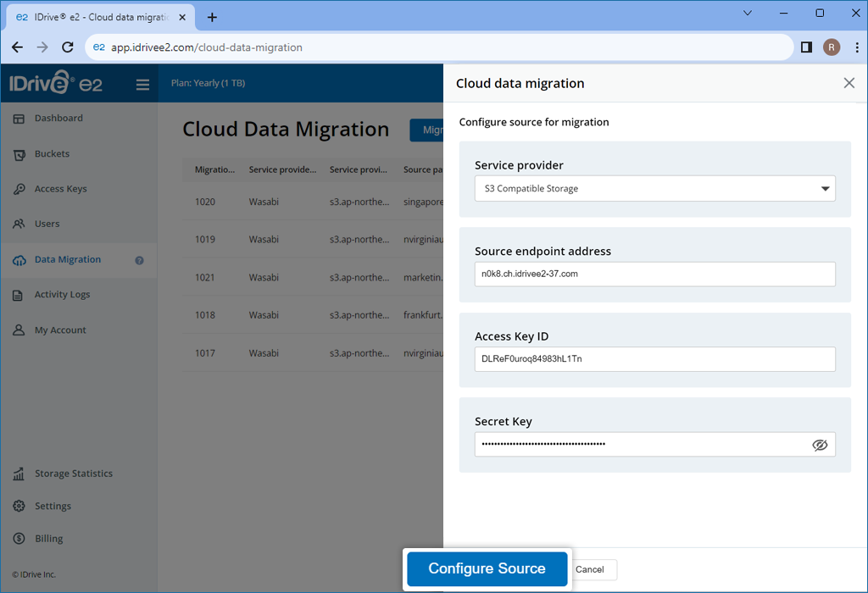This screenshot has height=593, width=868.
Task: Click the Configure Source button
Action: tap(487, 568)
